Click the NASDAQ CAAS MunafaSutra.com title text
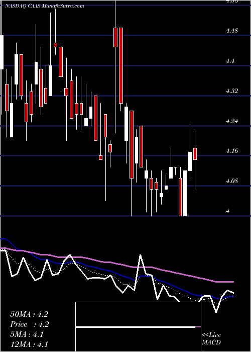This screenshot has height=352, width=251. pos(44,6)
